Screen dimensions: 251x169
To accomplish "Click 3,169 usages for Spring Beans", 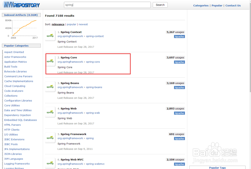I will click(x=175, y=83).
